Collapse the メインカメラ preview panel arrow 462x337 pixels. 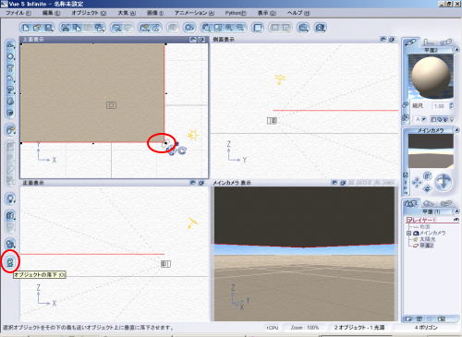(456, 130)
